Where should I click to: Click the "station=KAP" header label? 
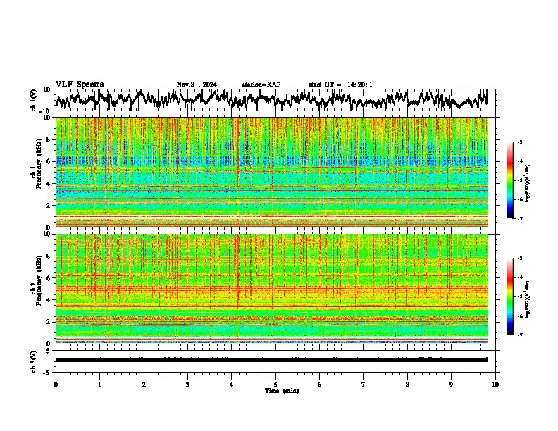coord(261,85)
